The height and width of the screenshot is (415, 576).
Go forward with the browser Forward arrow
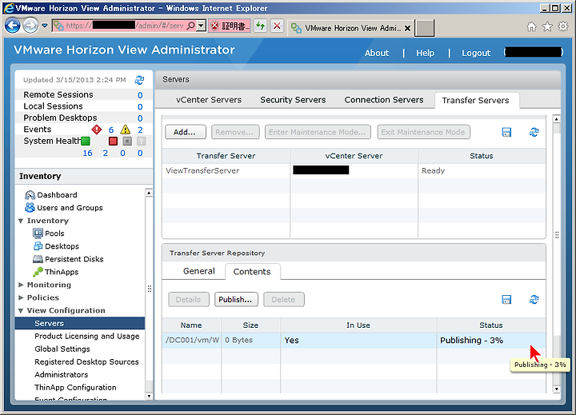(x=30, y=26)
